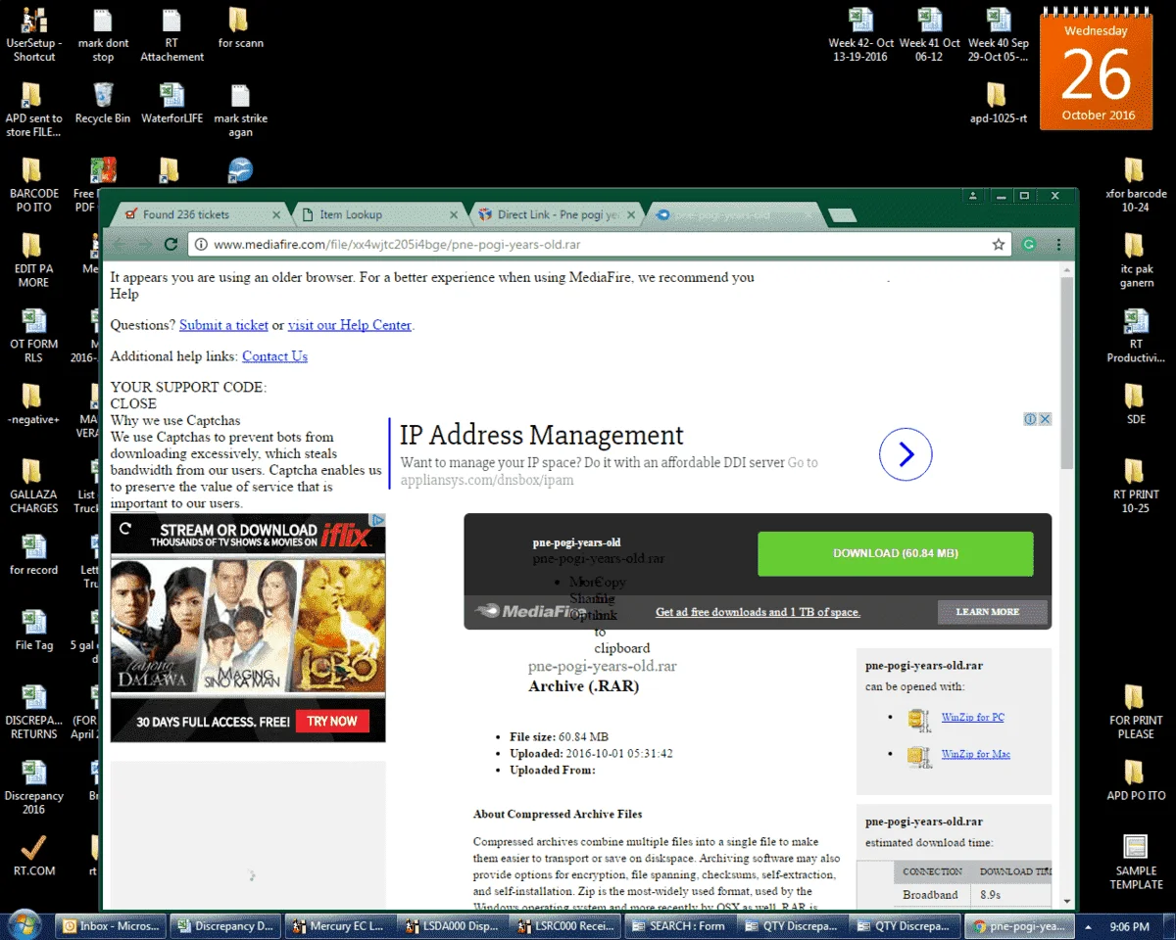Screen dimensions: 1176x940
Task: Close the Item Lookup tab
Action: (x=454, y=214)
